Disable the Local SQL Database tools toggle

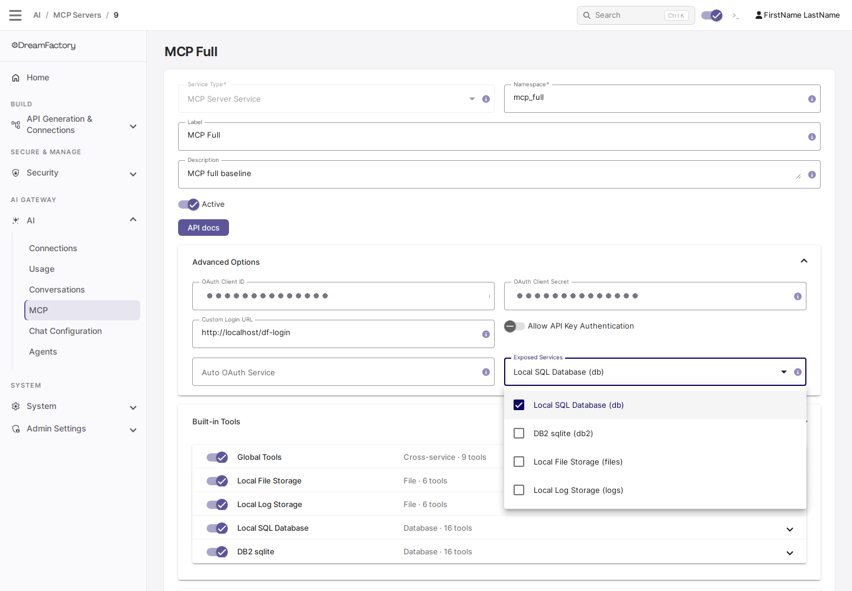tap(217, 528)
